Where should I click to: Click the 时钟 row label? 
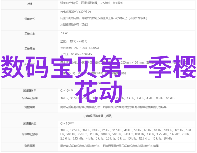coord(30,4)
